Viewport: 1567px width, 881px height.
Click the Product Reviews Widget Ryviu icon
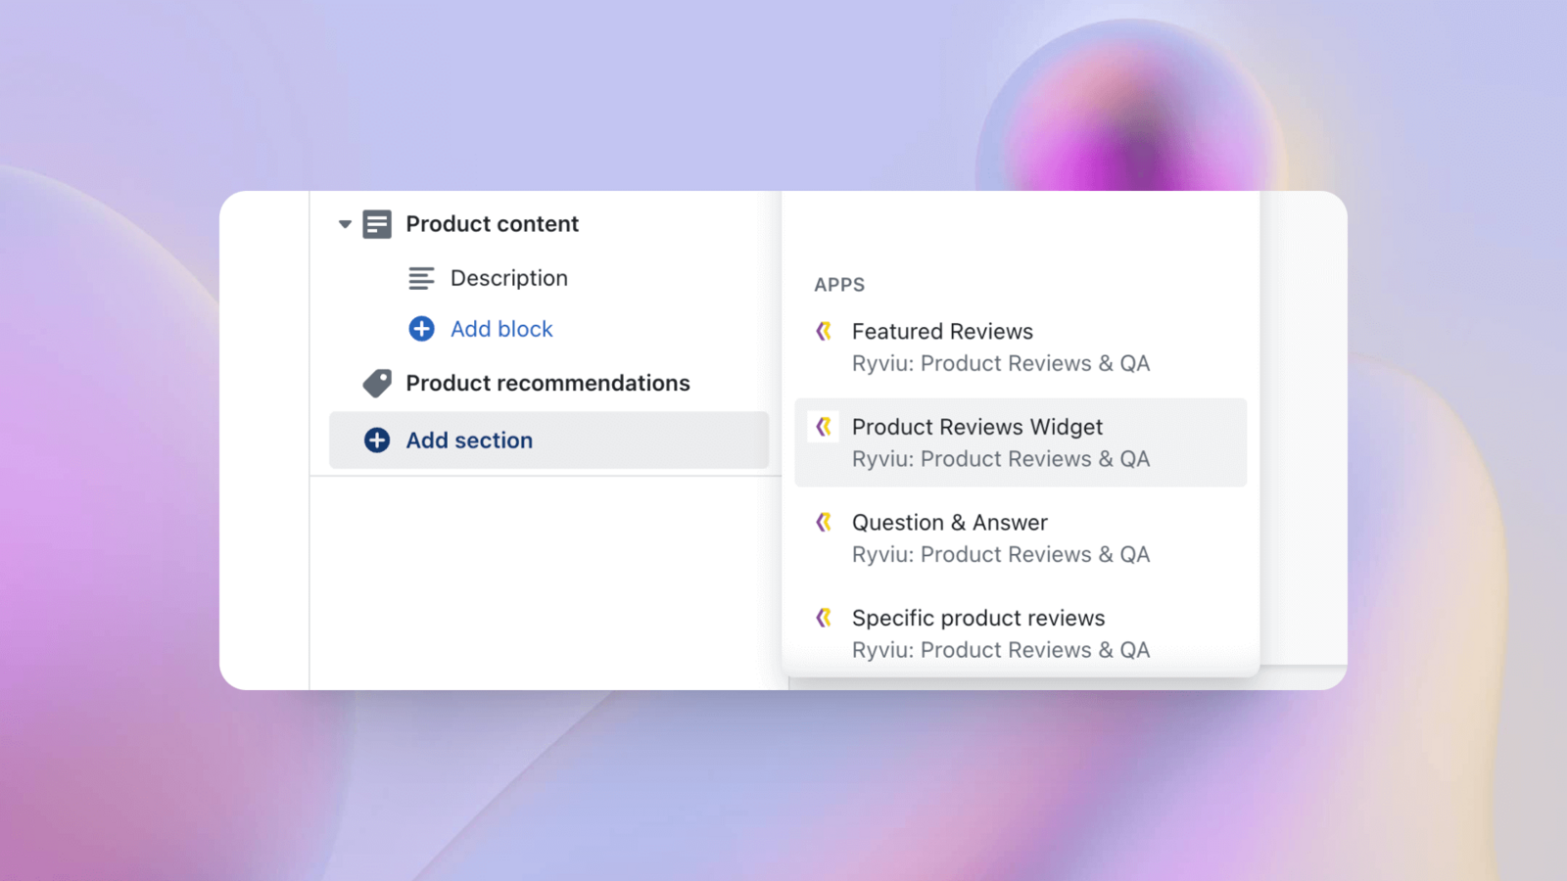click(x=824, y=427)
